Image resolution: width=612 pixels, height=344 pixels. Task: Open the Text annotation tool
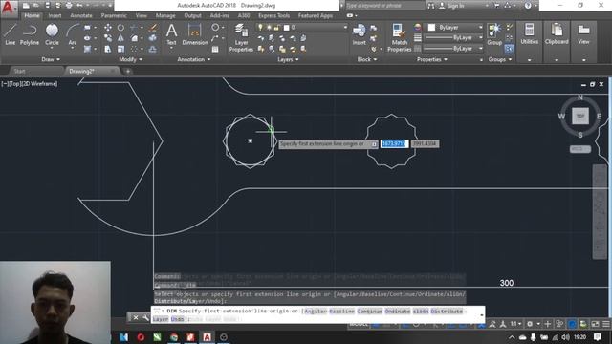(x=171, y=34)
